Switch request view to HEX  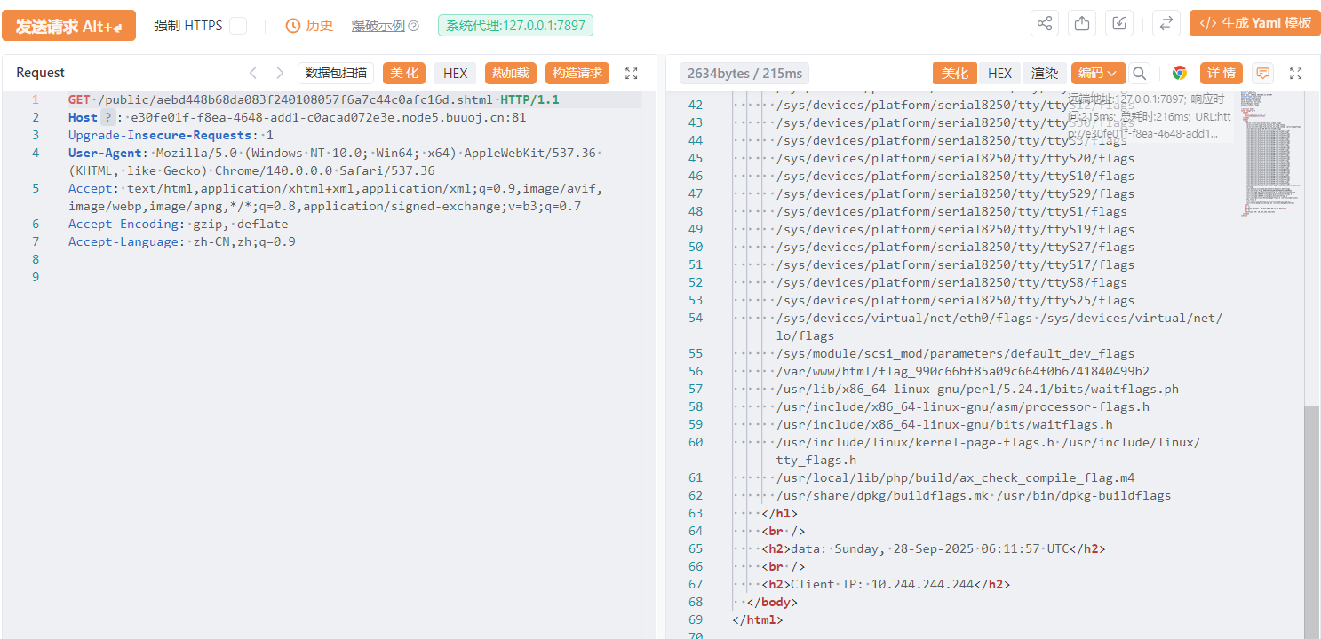pos(456,73)
